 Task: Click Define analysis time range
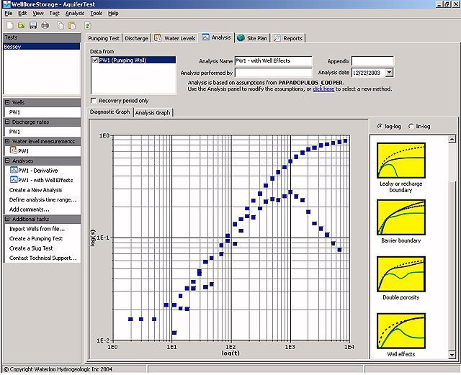43,199
